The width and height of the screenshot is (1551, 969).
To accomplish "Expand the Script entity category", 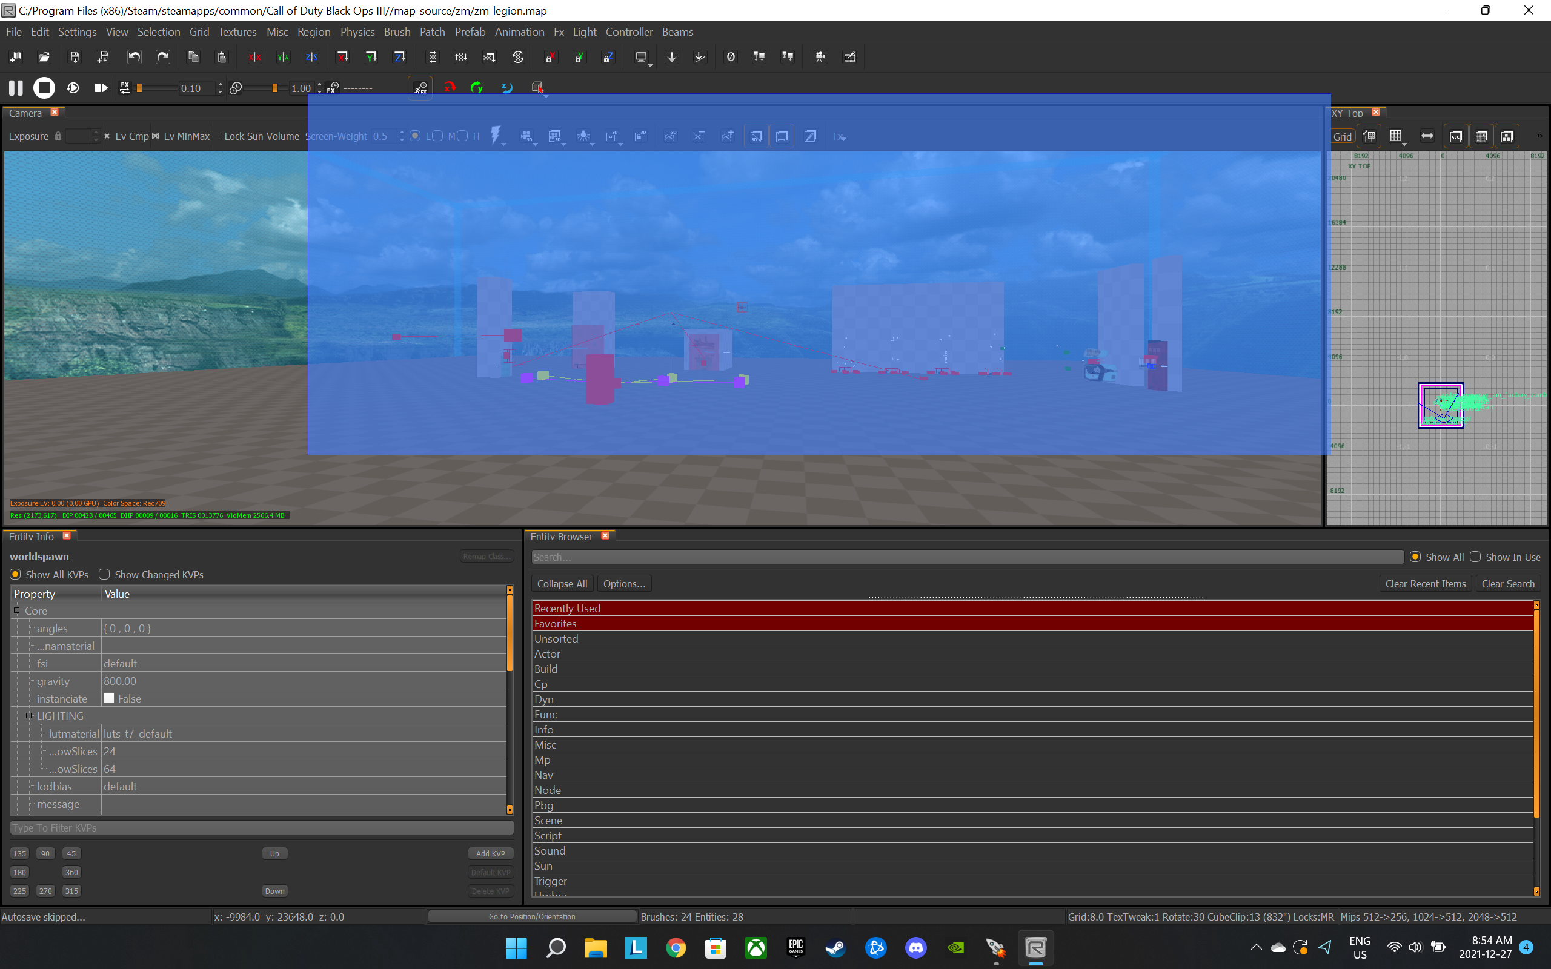I will tap(1033, 836).
